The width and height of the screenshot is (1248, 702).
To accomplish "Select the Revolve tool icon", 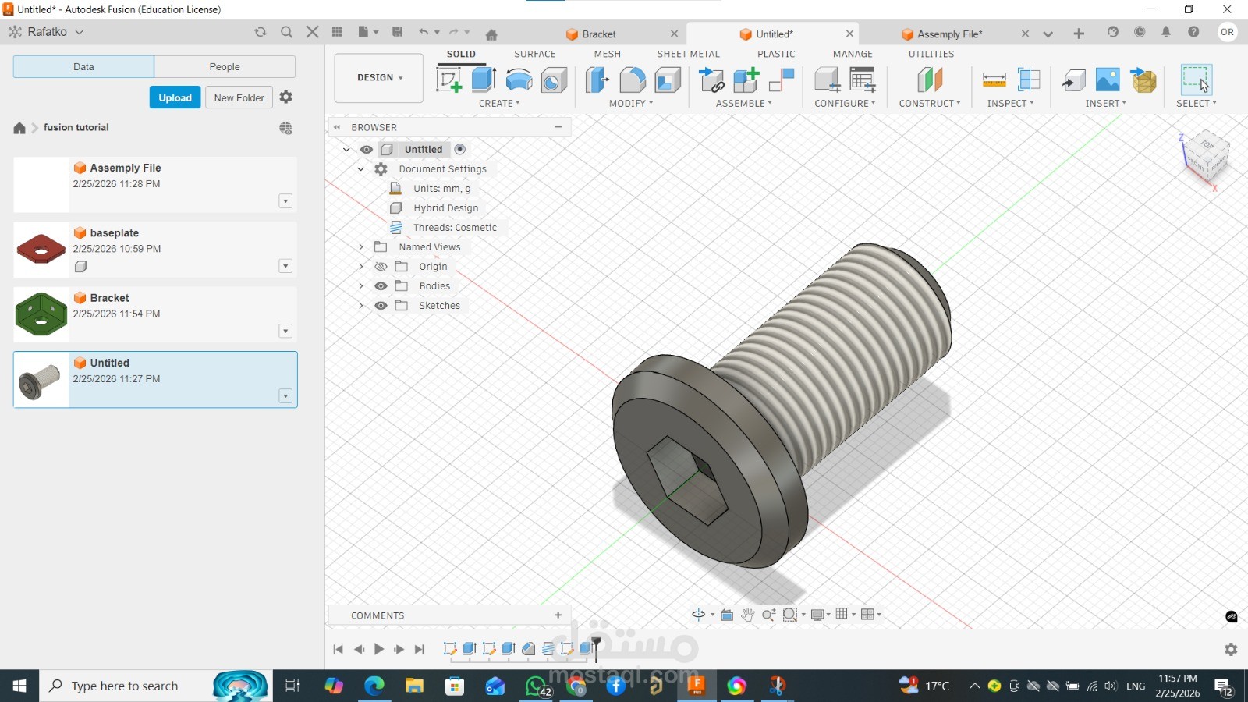I will pos(519,80).
